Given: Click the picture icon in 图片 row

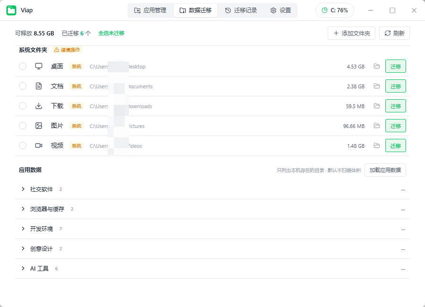Looking at the screenshot, I should [x=39, y=126].
